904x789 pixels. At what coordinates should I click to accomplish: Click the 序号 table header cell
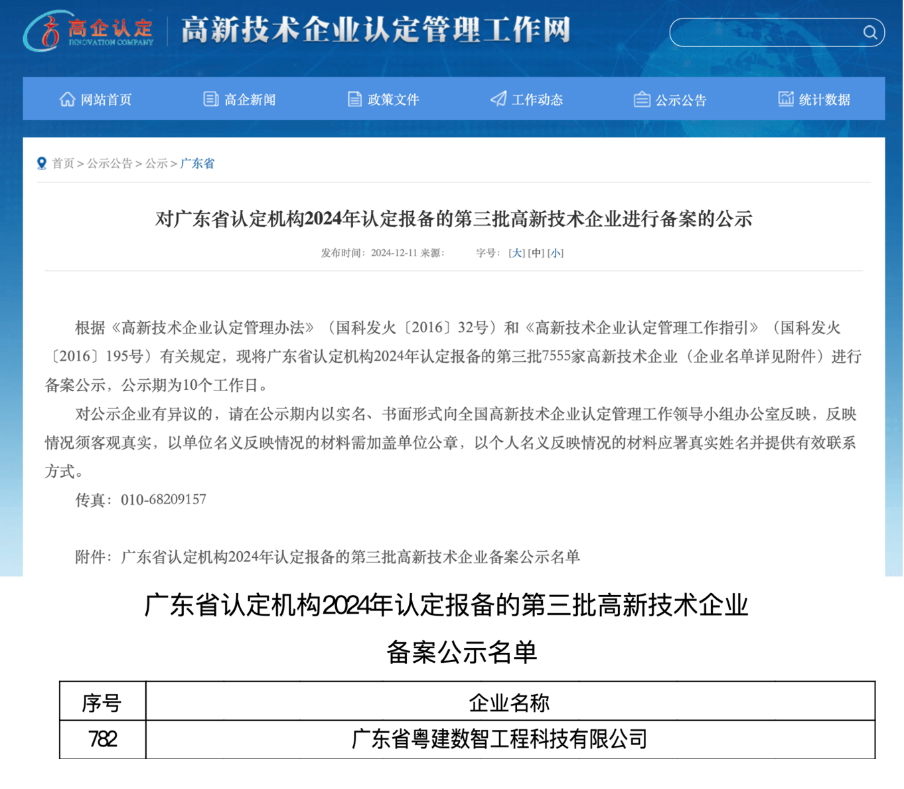pyautogui.click(x=102, y=702)
